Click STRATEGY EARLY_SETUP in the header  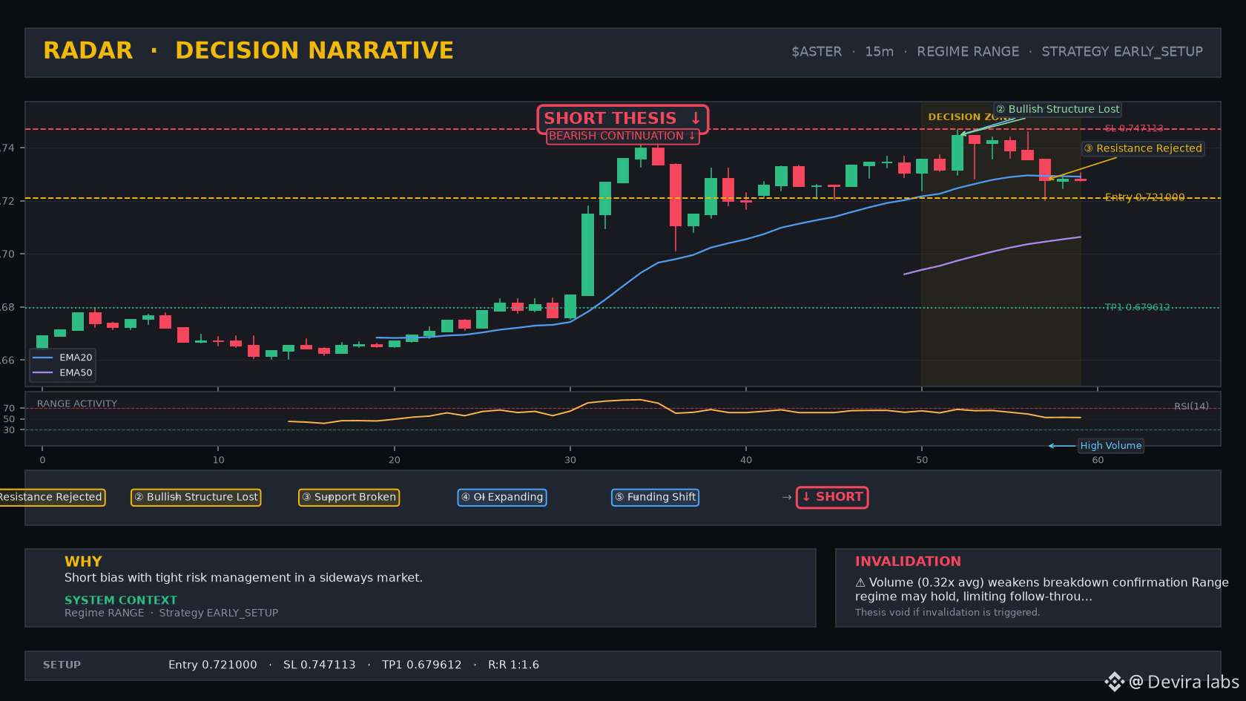(x=1122, y=52)
